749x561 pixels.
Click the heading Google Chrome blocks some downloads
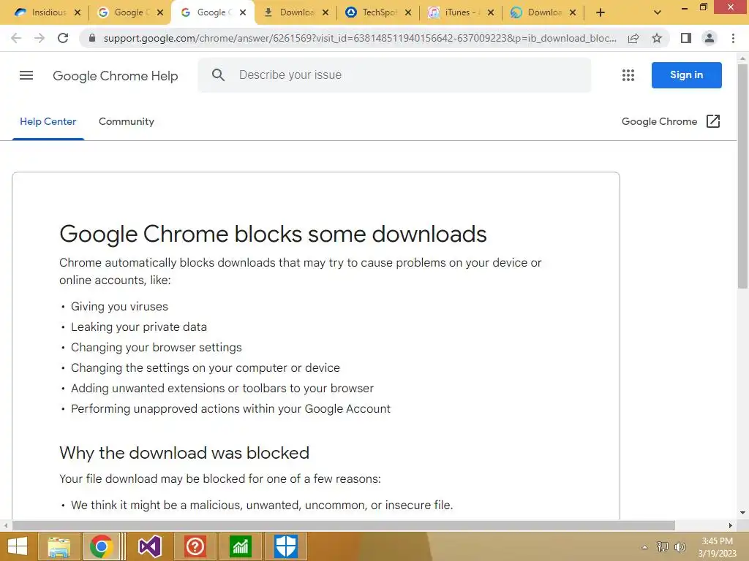[x=273, y=234]
